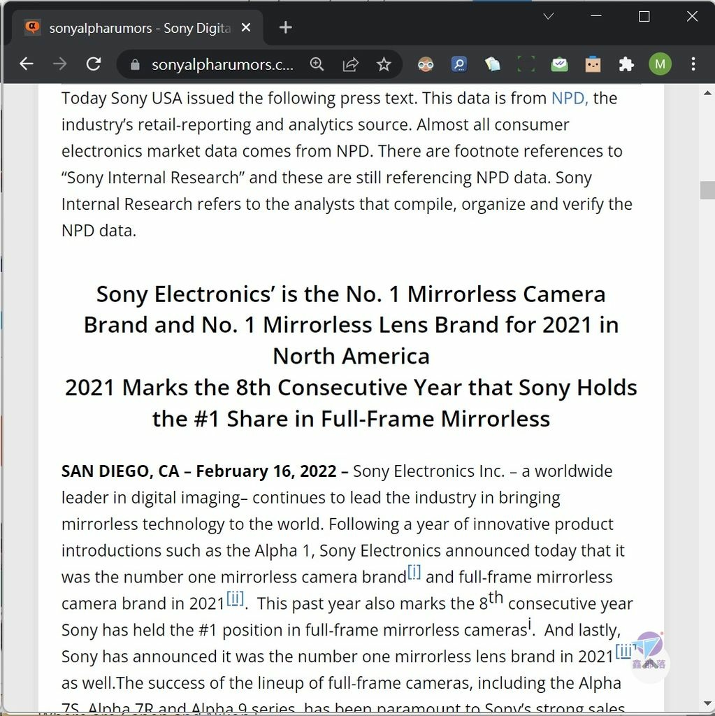This screenshot has width=715, height=716.
Task: Open footnote [ii] after 'camera brand in 2021'
Action: tap(236, 599)
